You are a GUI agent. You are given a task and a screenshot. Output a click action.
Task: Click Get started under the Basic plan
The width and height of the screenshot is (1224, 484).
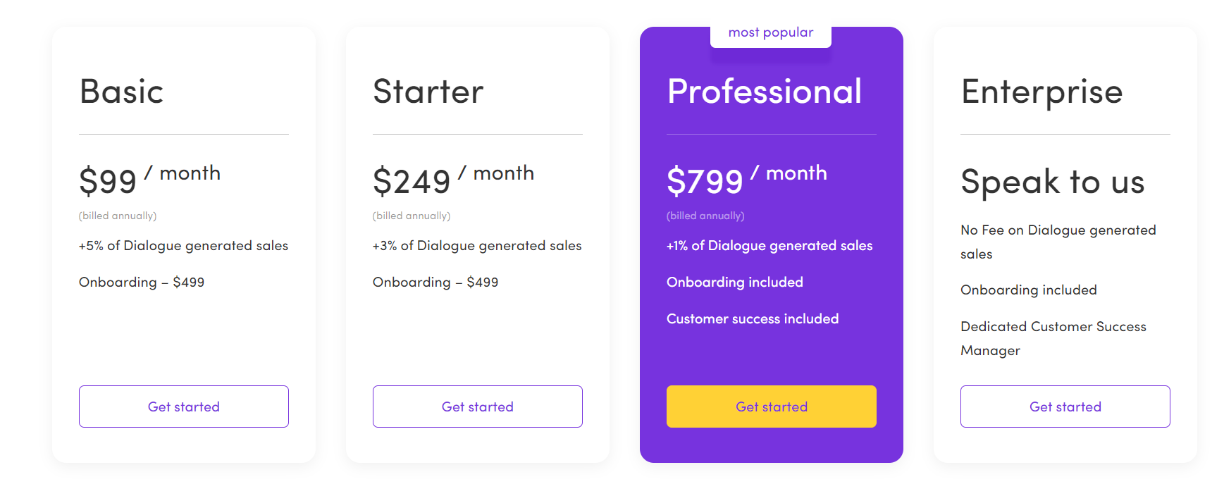tap(183, 407)
